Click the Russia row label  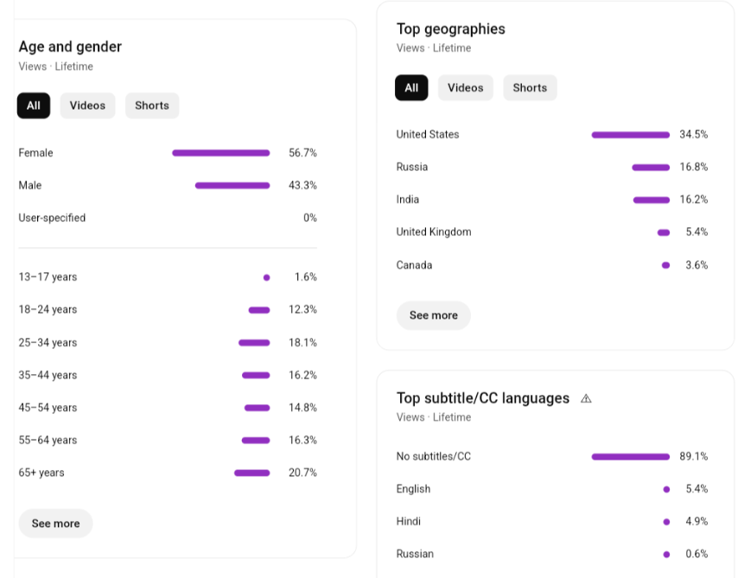click(x=412, y=167)
